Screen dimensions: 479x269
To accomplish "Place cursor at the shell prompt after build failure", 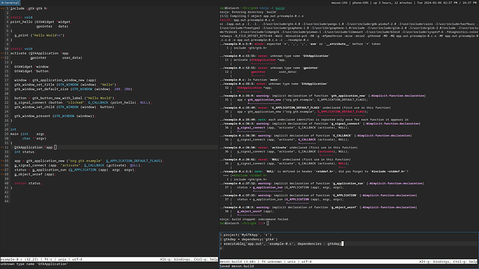I will coord(267,223).
